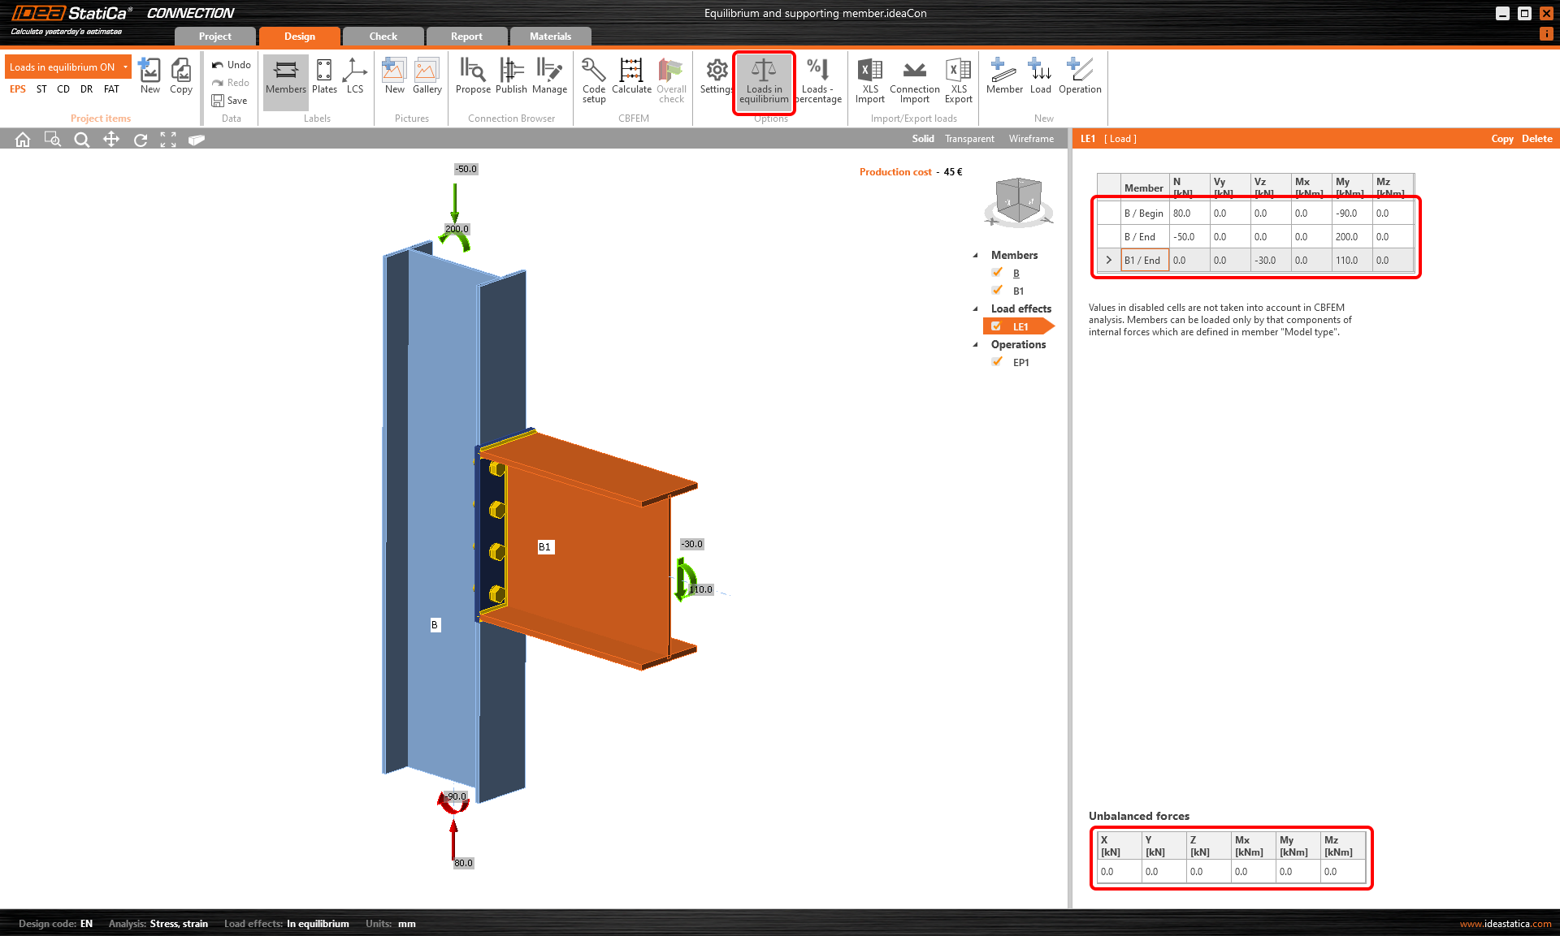This screenshot has width=1560, height=936.
Task: Run the Calculate tool
Action: point(631,71)
